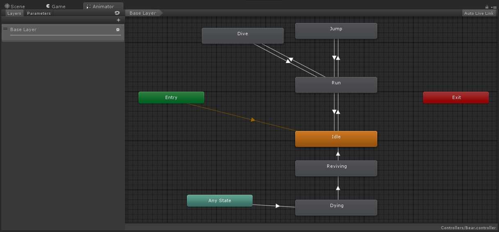Select the Dive state node

click(x=243, y=36)
